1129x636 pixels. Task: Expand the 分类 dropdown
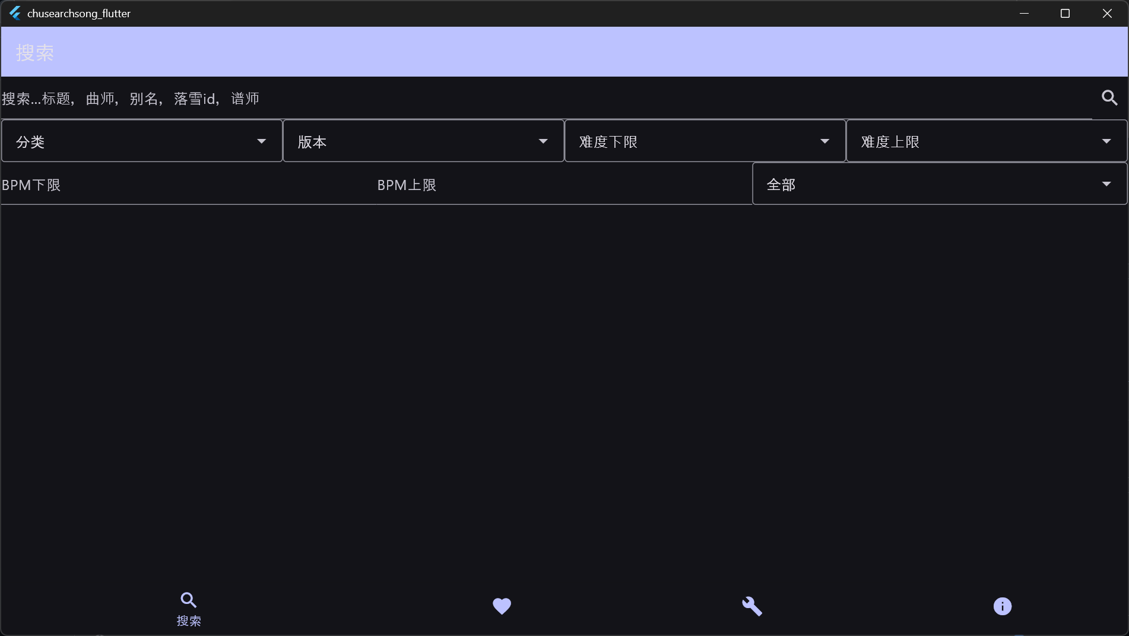(x=142, y=141)
